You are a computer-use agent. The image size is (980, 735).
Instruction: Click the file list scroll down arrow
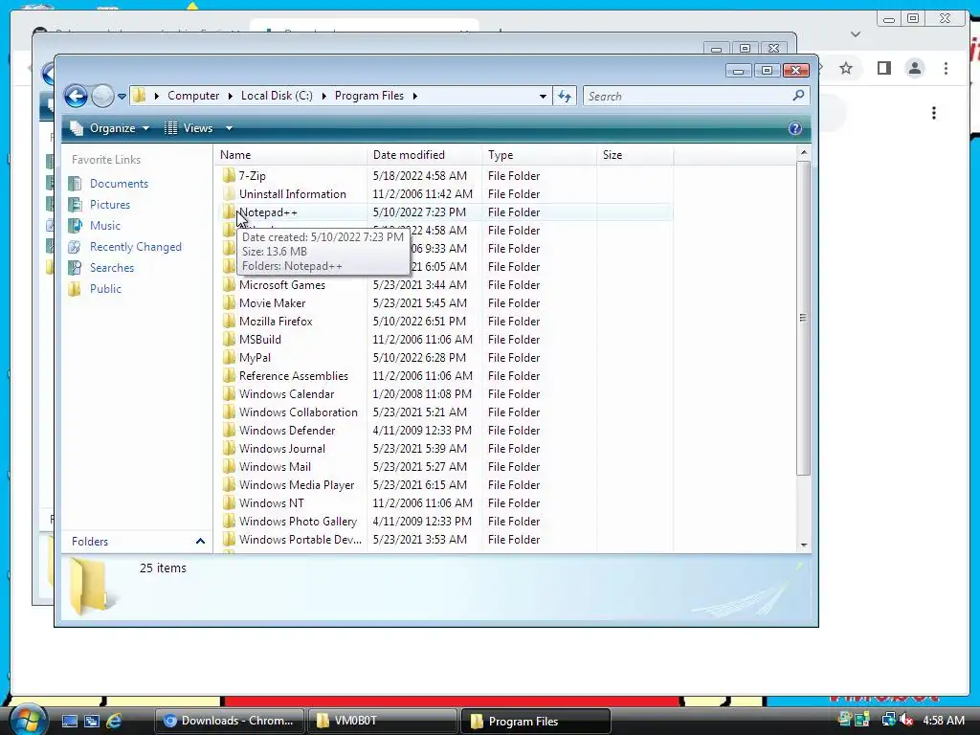point(804,545)
